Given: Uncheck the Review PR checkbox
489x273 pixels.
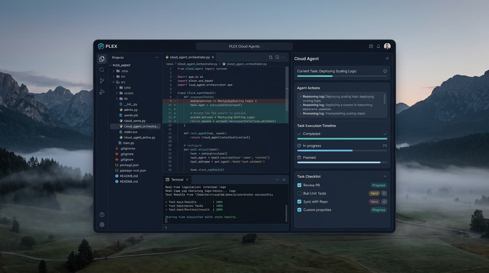Looking at the screenshot, I should coord(299,185).
